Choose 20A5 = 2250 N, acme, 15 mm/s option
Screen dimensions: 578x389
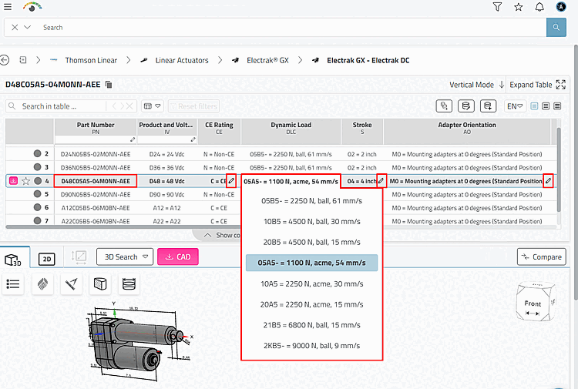coord(311,304)
